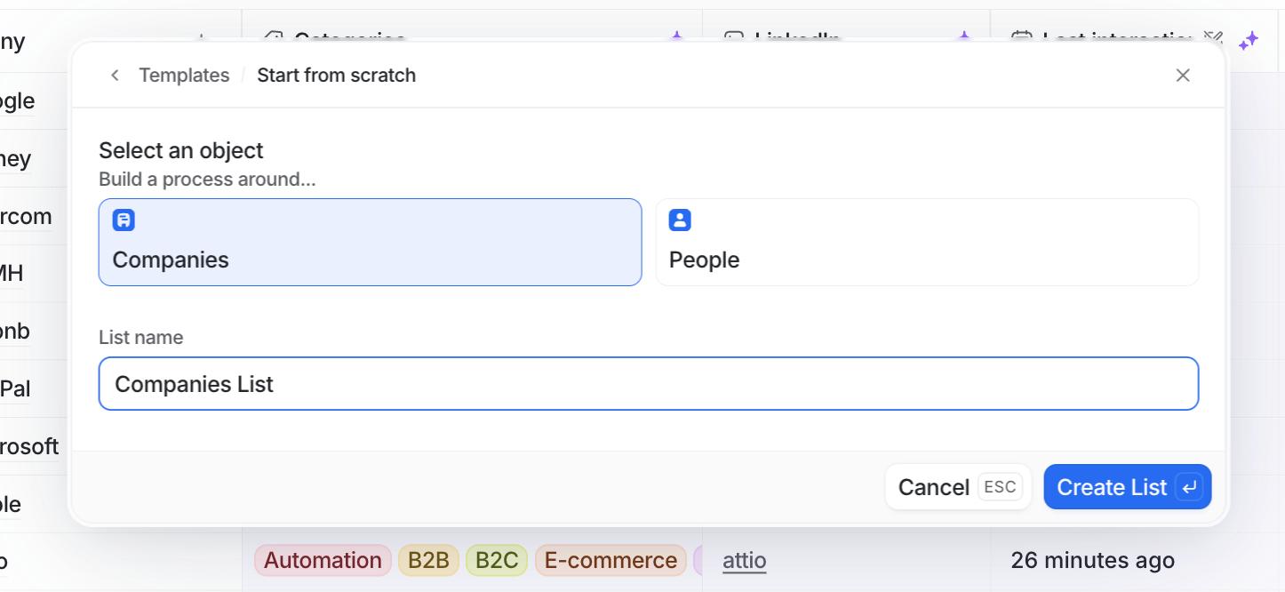1285x592 pixels.
Task: Select the People object card
Action: pyautogui.click(x=927, y=243)
